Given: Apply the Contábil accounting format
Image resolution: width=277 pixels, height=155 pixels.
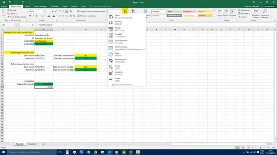Looking at the screenshot, I should click(x=127, y=35).
